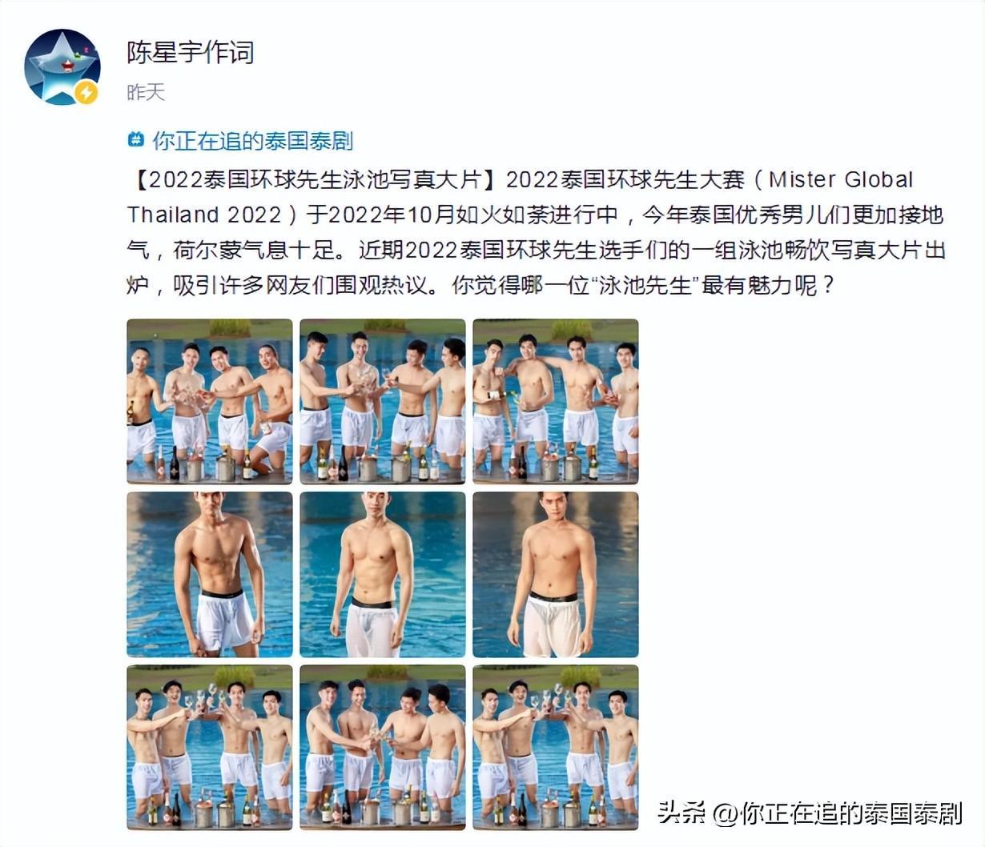This screenshot has height=847, width=985.
Task: Open the bottom-left toasting group photo thumbnail
Action: tap(210, 747)
